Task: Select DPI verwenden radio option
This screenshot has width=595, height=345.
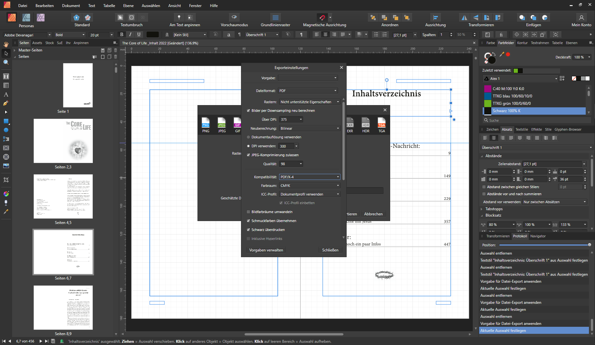Action: tap(248, 146)
